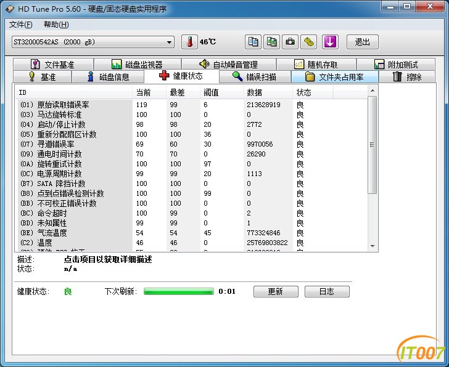Open the 自动噪音管理 tab
The width and height of the screenshot is (449, 367).
point(229,64)
